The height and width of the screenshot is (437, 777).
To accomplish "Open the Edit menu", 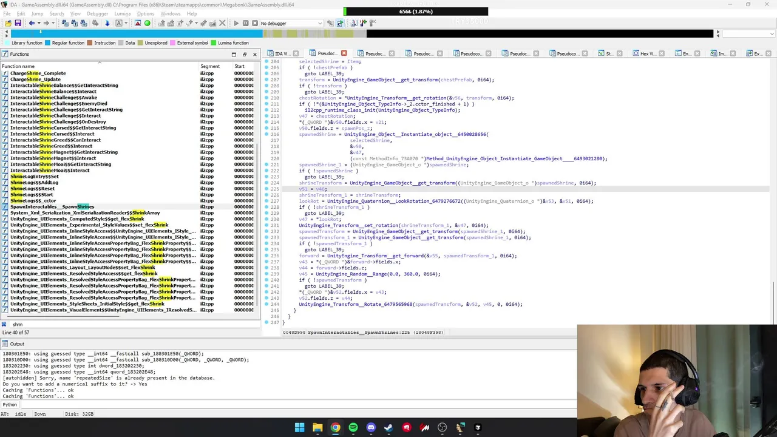I will 21,13.
